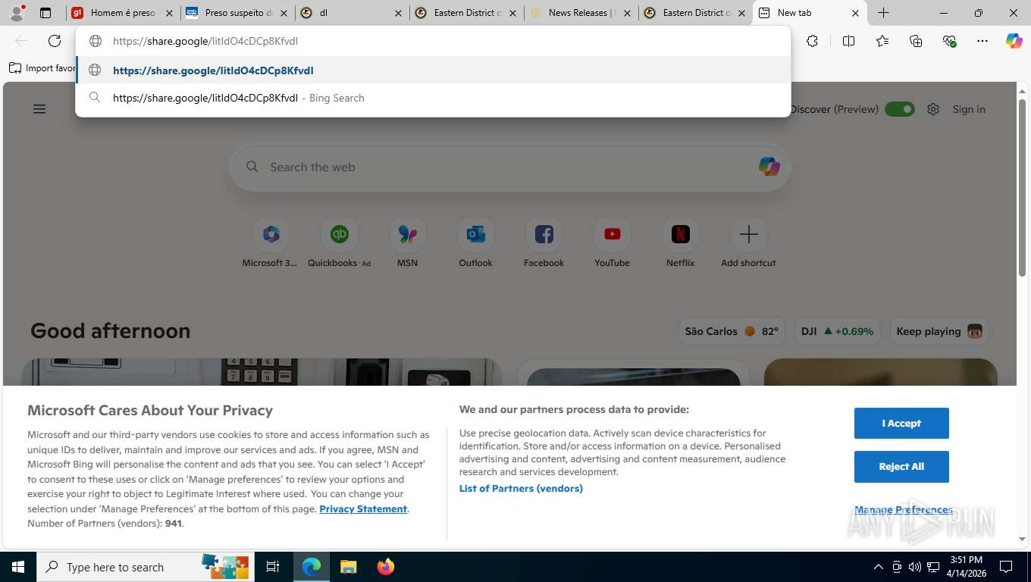The width and height of the screenshot is (1031, 582).
Task: Open Task View in the taskbar
Action: pos(273,567)
